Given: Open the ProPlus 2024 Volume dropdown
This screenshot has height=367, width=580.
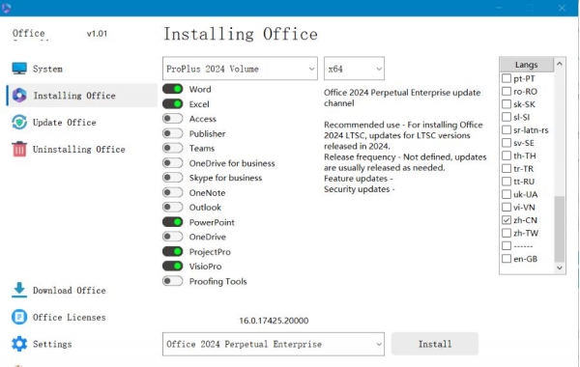Looking at the screenshot, I should 240,69.
